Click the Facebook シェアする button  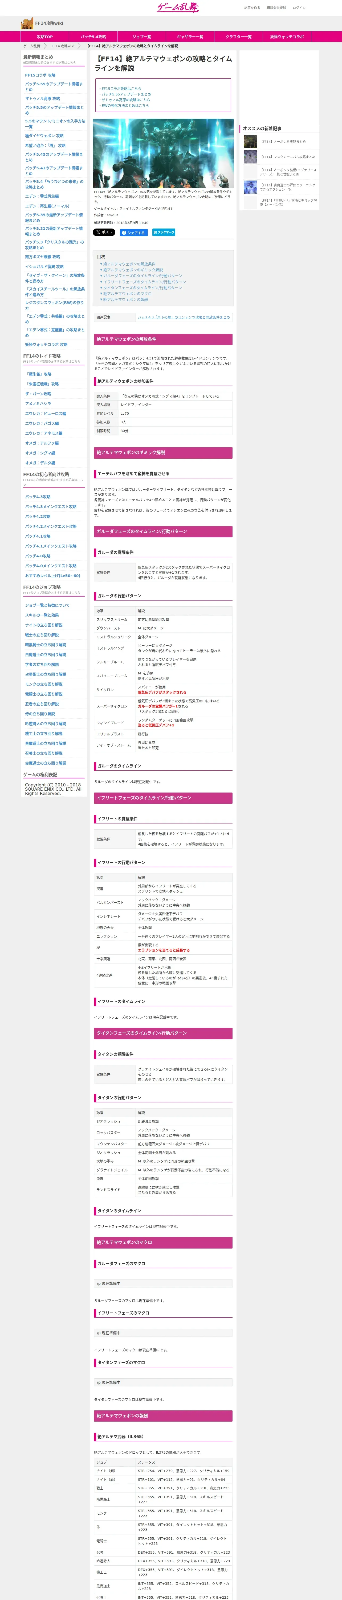133,232
